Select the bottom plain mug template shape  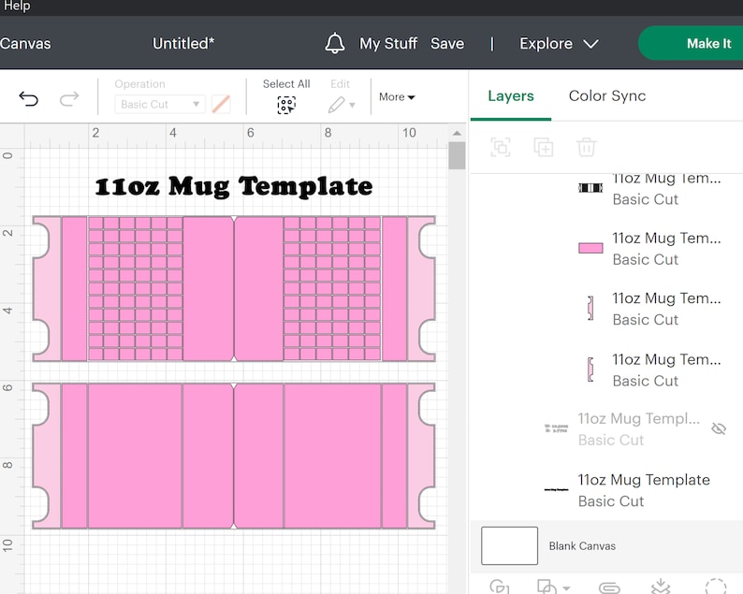[234, 456]
